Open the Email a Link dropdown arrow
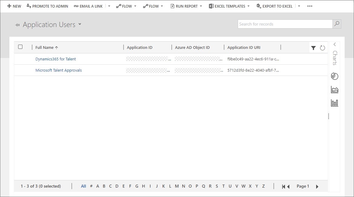The width and height of the screenshot is (354, 197). (x=109, y=6)
